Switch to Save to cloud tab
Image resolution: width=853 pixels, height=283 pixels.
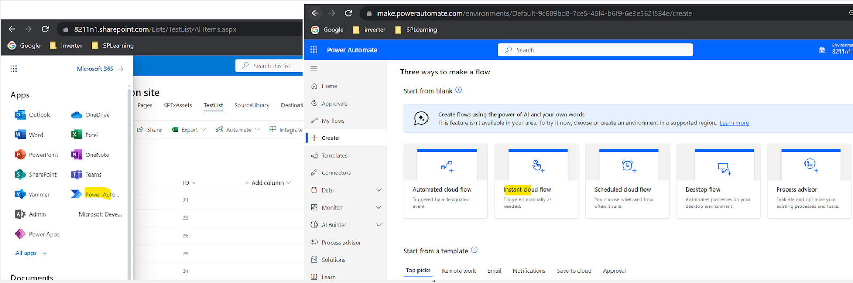click(574, 271)
